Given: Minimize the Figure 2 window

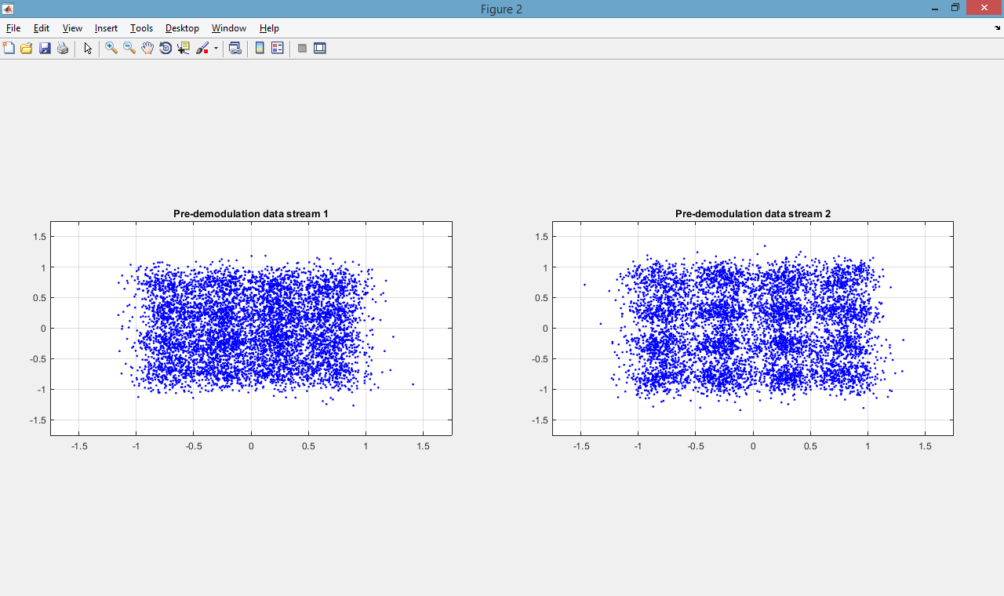Looking at the screenshot, I should click(935, 8).
